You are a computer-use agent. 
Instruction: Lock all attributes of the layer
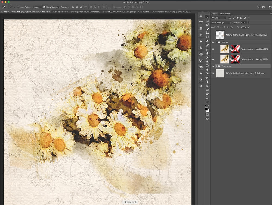click(231, 27)
